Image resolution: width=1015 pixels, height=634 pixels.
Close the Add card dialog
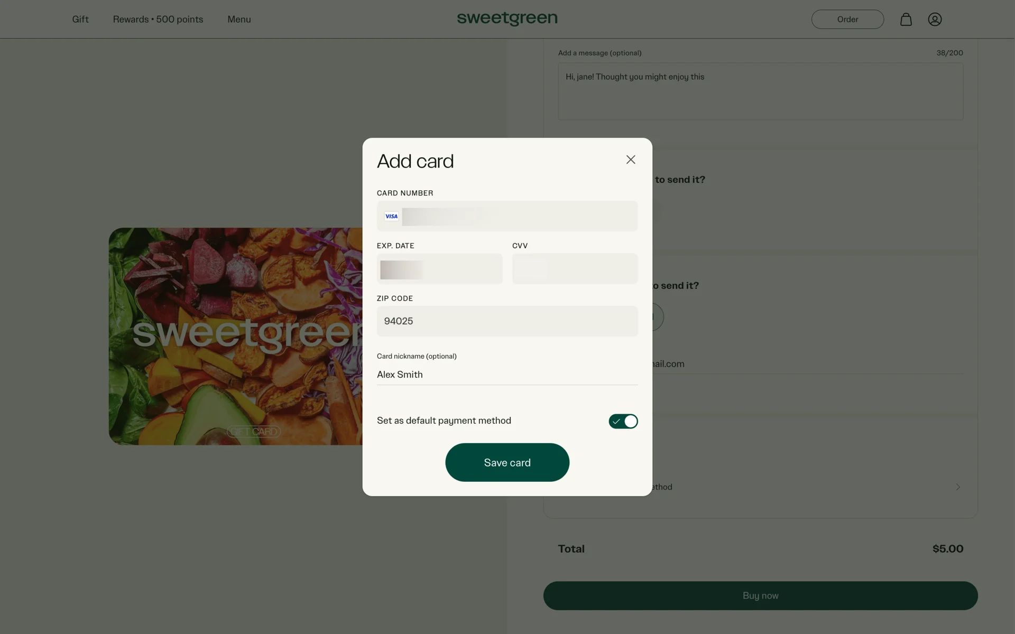tap(630, 160)
